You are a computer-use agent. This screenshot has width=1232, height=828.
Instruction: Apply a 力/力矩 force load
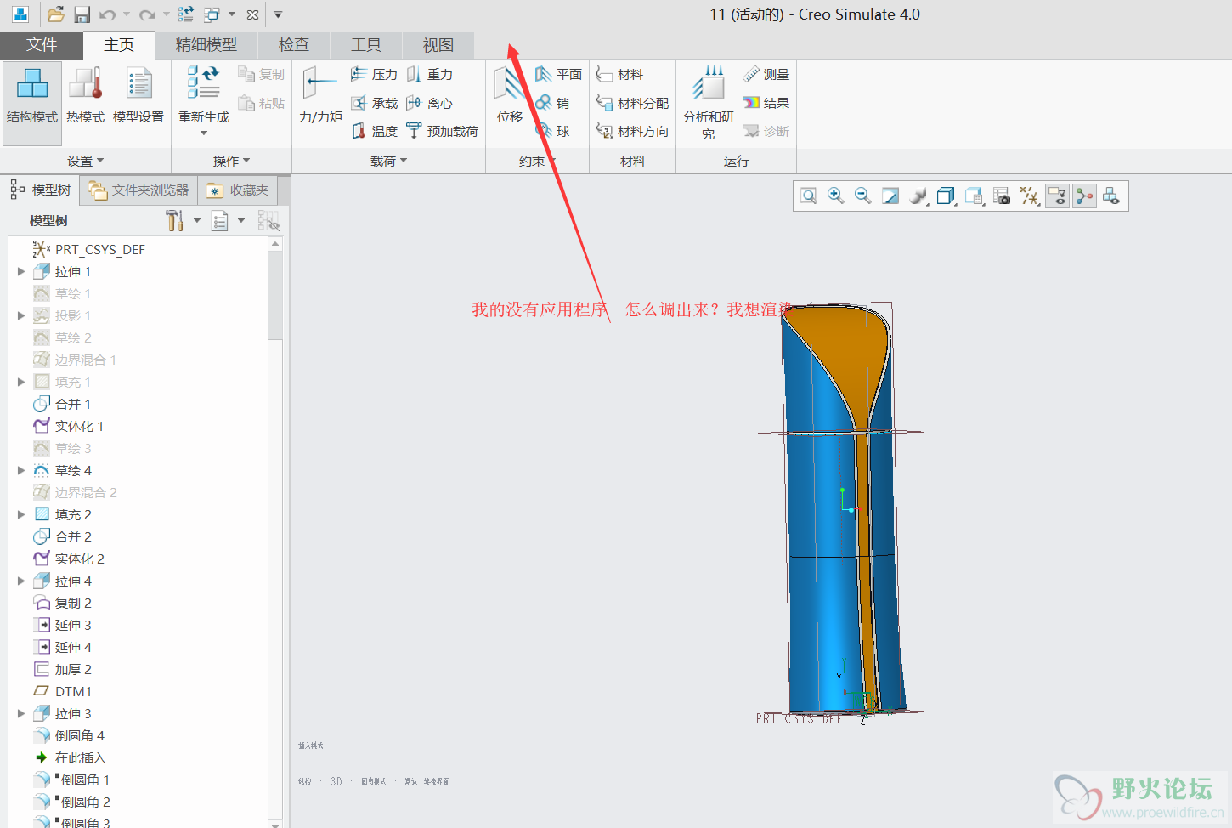tap(320, 95)
